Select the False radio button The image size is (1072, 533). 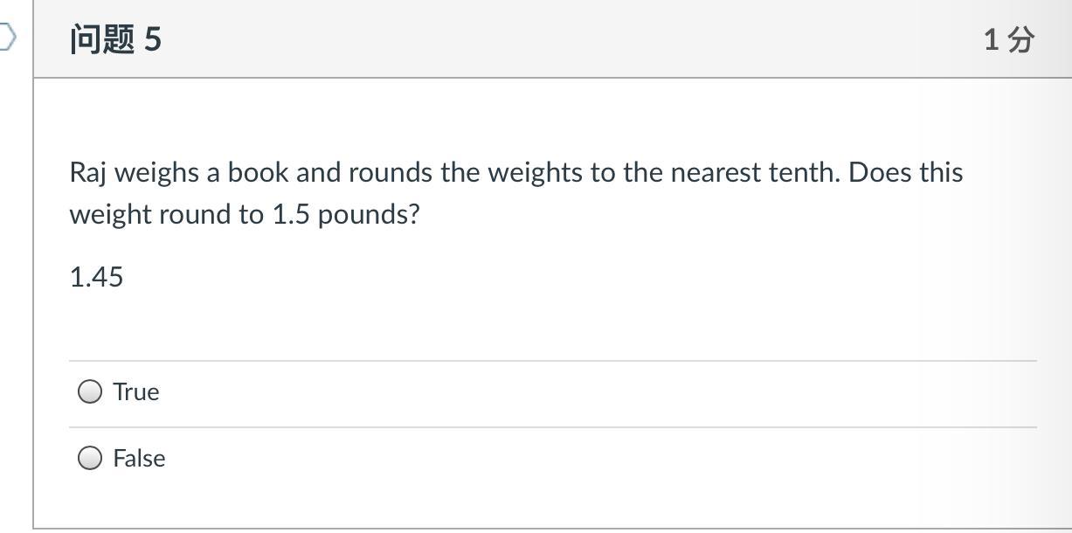pos(90,458)
